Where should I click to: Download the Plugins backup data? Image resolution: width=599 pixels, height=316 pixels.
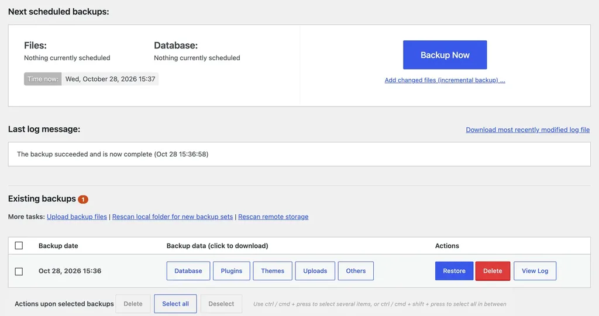tap(232, 271)
